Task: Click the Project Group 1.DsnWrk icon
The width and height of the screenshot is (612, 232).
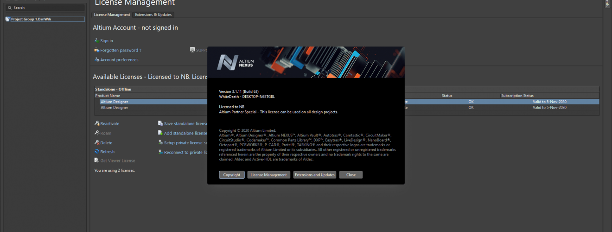Action: coord(8,19)
